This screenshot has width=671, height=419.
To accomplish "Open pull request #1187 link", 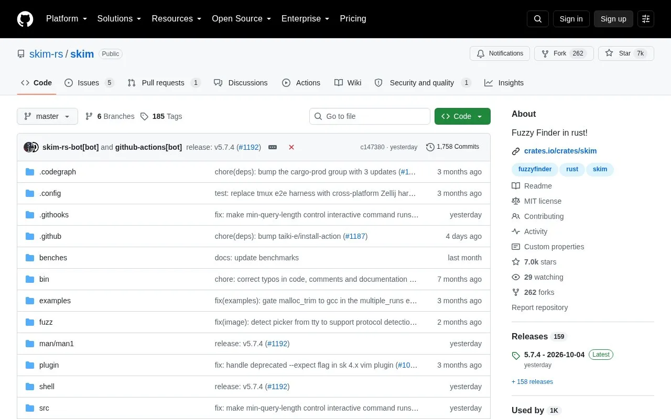I will pyautogui.click(x=355, y=236).
